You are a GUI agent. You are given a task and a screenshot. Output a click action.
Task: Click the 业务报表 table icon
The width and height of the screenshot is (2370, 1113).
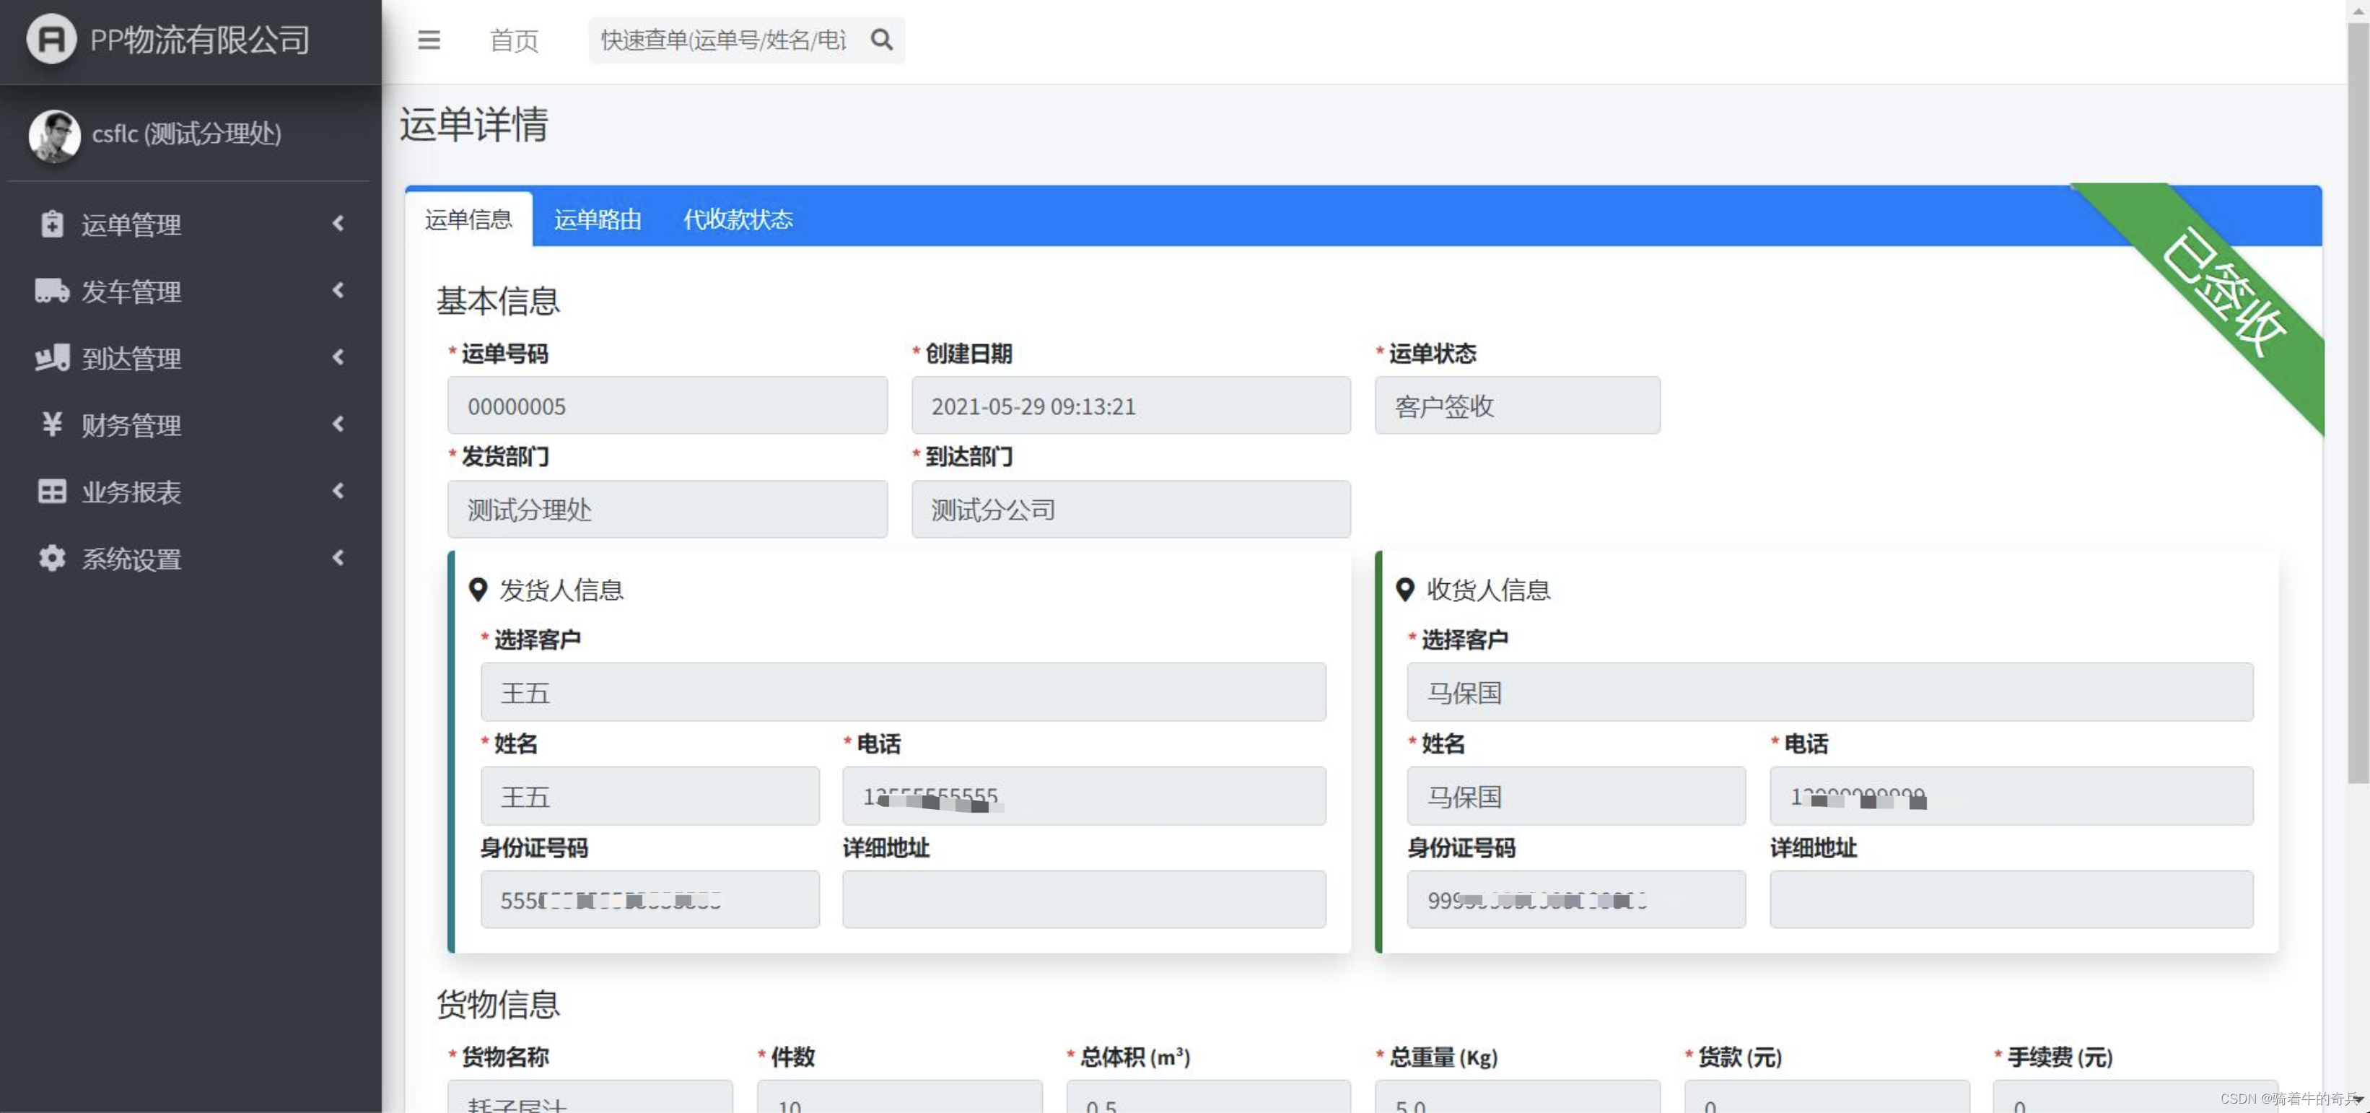pyautogui.click(x=51, y=492)
